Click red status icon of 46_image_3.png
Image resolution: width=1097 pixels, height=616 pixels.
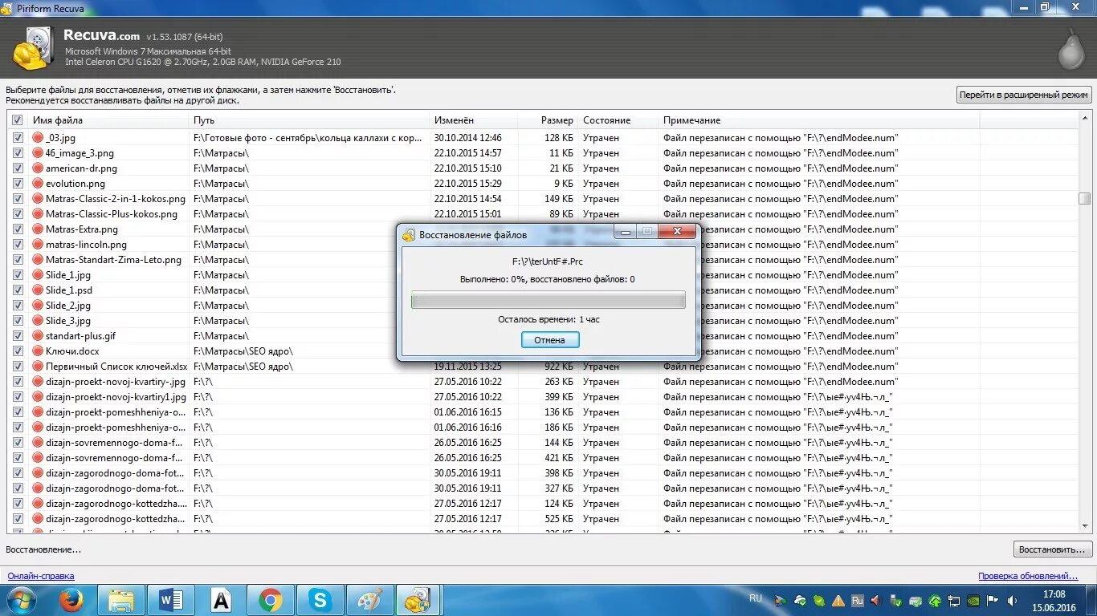tap(37, 153)
